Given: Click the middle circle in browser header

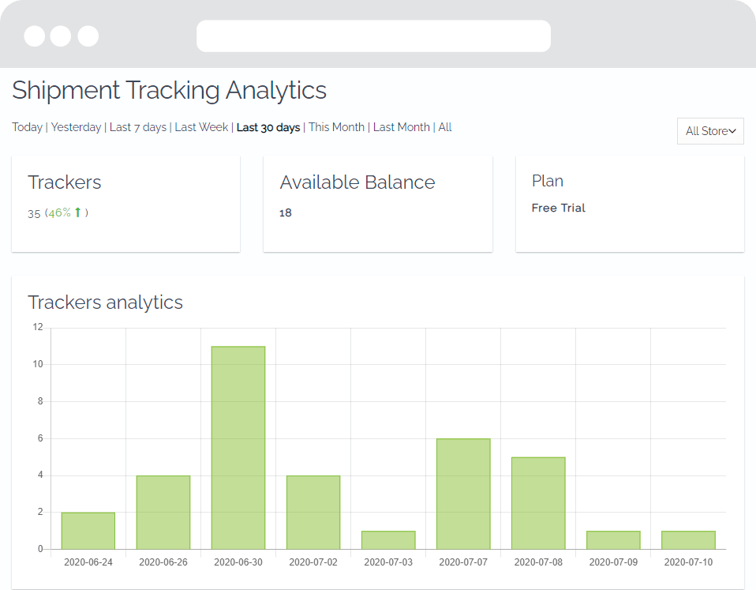Looking at the screenshot, I should pyautogui.click(x=61, y=36).
